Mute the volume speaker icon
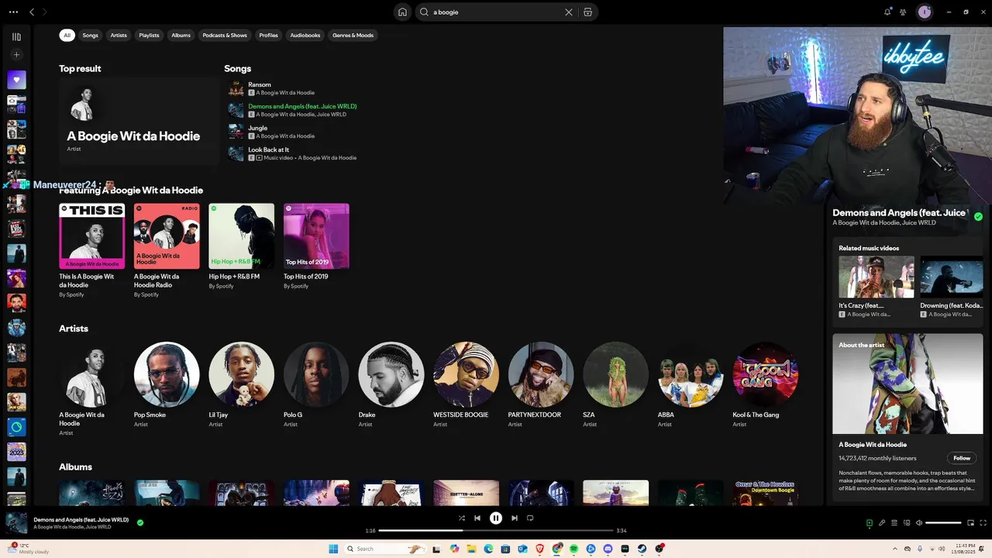 (x=919, y=523)
